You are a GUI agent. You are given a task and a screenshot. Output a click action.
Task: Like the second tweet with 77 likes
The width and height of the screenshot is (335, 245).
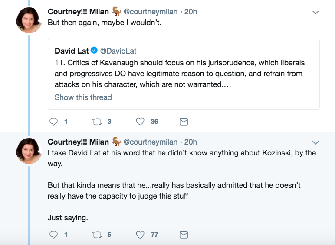click(140, 235)
